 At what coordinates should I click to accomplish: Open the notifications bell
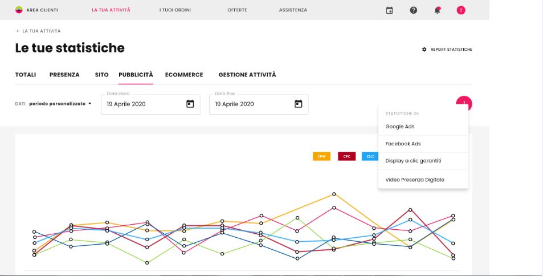pos(437,10)
